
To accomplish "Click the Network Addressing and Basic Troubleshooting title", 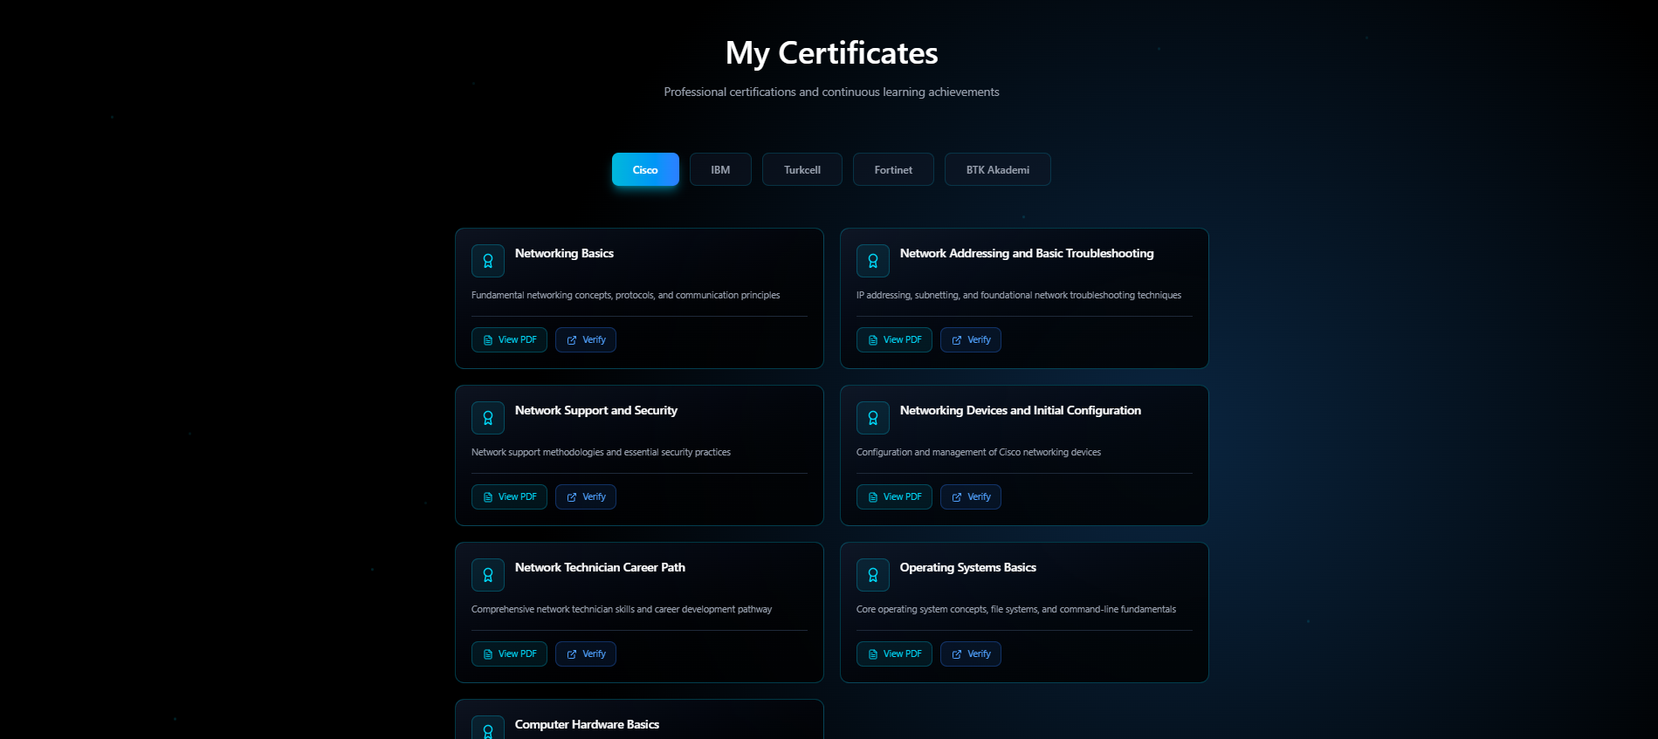I will pyautogui.click(x=1027, y=253).
